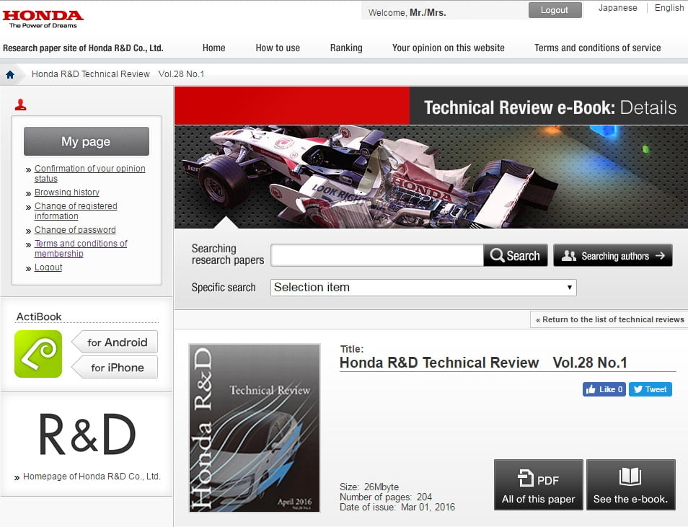
Task: Click the Twitter Tweet button
Action: [650, 389]
